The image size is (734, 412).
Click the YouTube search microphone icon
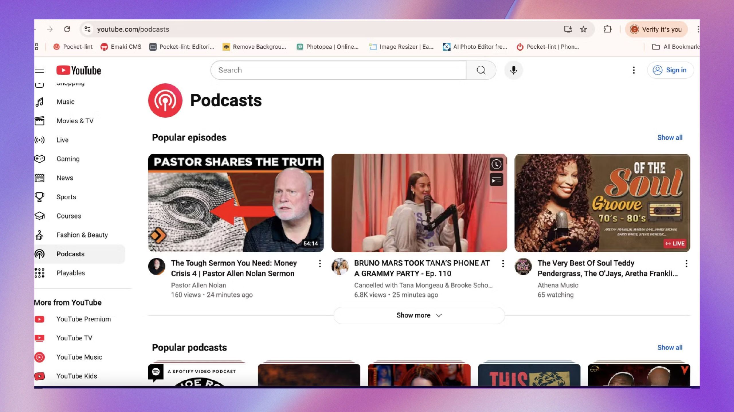[513, 70]
